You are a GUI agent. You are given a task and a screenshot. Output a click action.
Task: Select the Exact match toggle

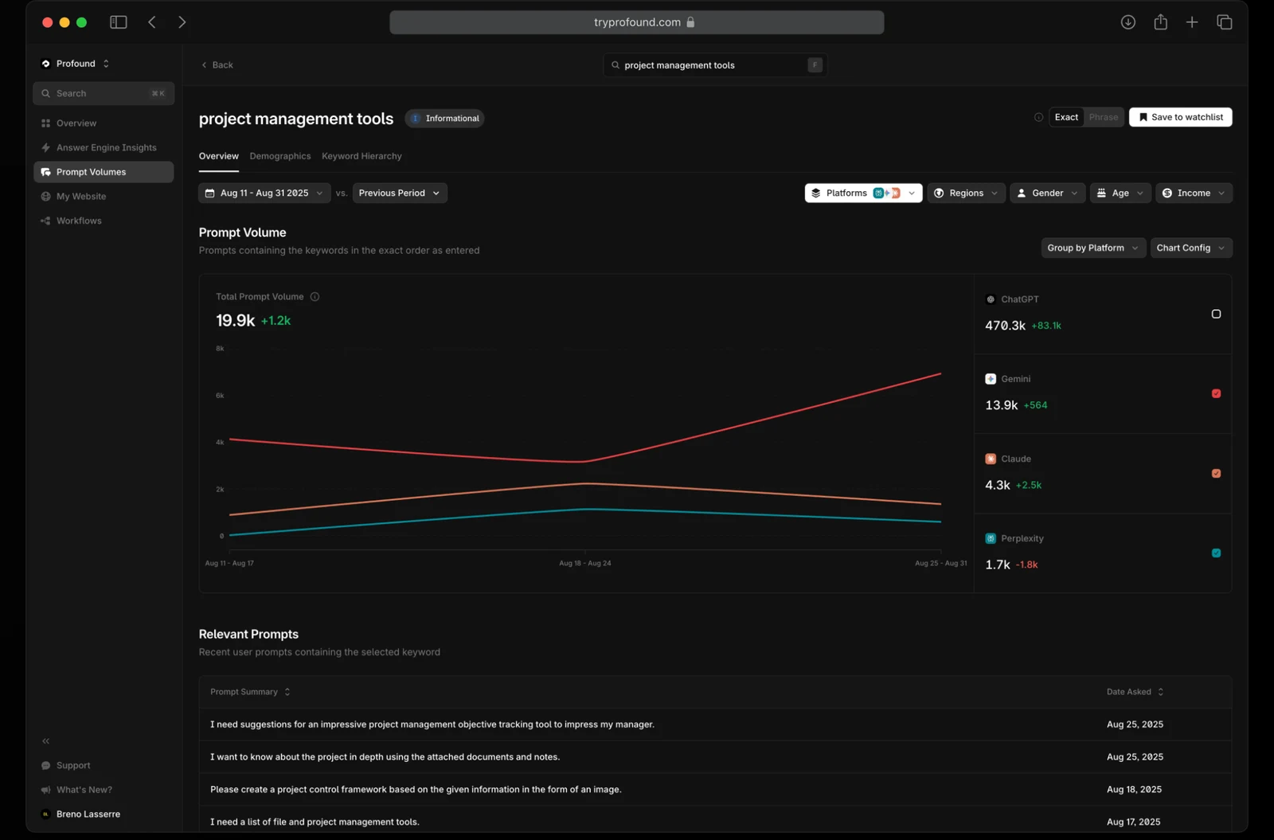click(1066, 117)
